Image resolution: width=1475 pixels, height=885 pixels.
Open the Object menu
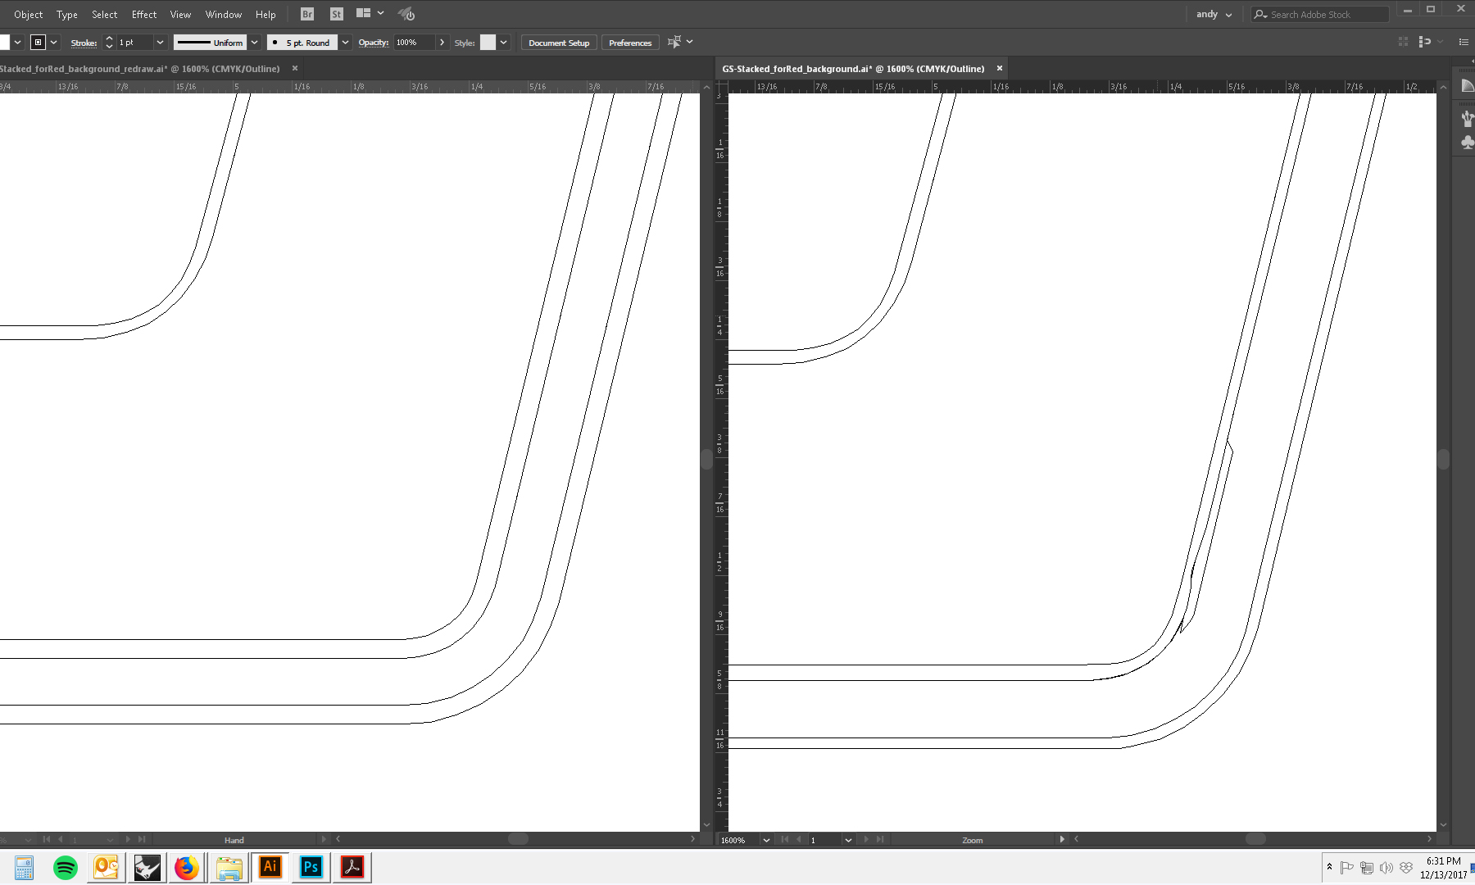(x=29, y=14)
